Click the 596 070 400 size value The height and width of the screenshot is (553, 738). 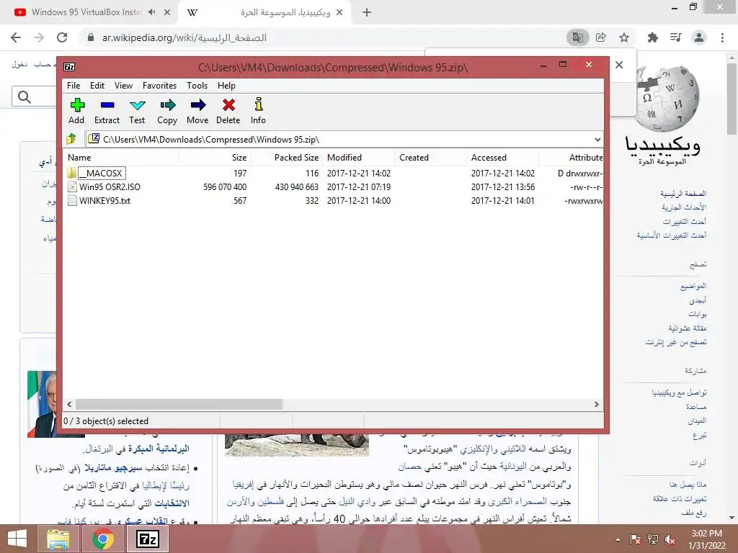pyautogui.click(x=225, y=186)
